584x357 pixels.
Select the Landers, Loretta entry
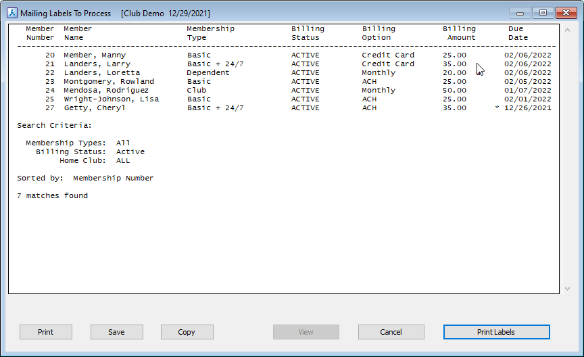coord(101,73)
